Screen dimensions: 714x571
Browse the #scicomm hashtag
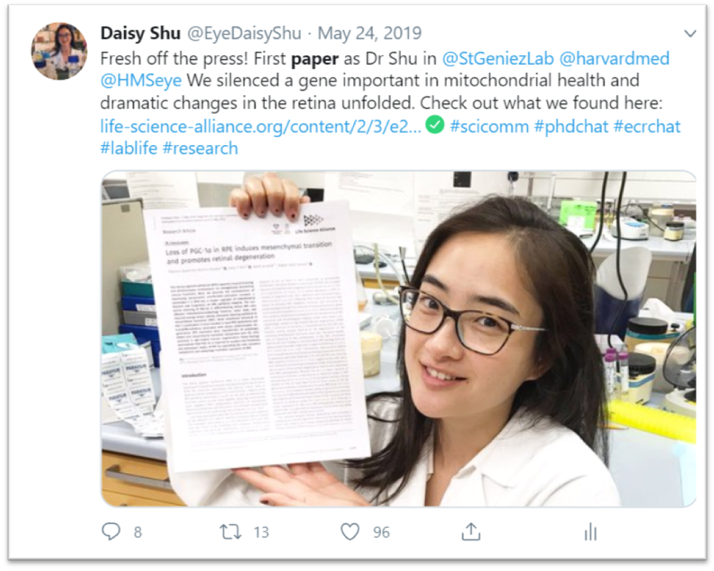(490, 127)
